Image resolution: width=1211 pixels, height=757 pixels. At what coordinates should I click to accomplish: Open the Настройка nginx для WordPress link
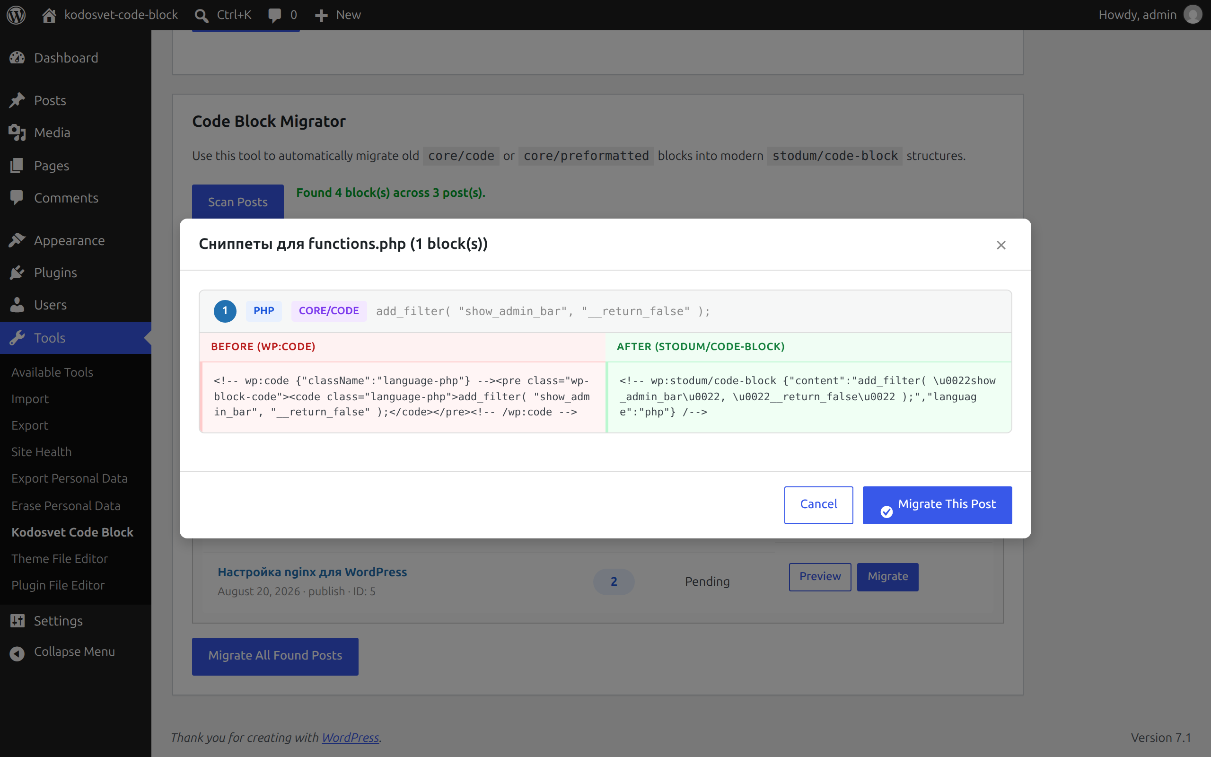[x=312, y=572]
